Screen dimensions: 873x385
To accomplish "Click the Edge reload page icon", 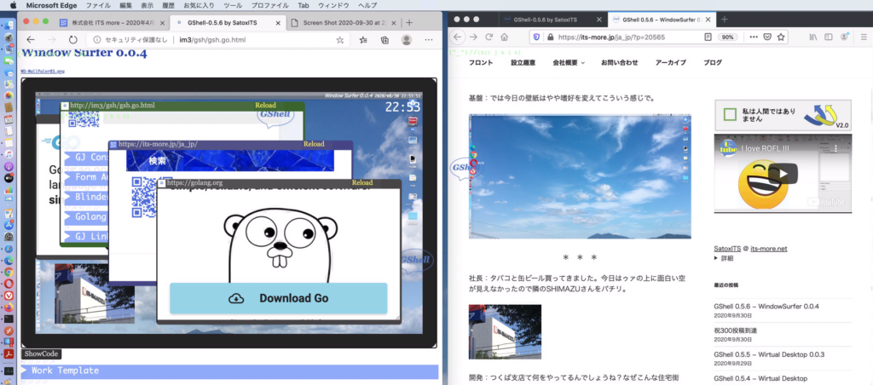I will 73,39.
